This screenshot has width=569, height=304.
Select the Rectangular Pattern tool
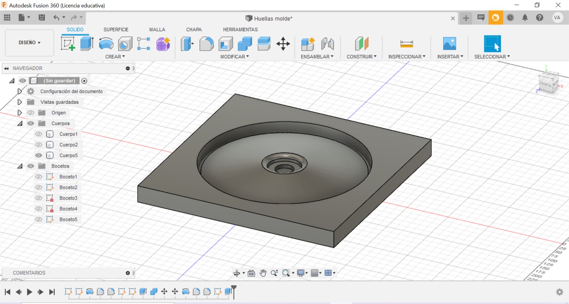coord(144,44)
